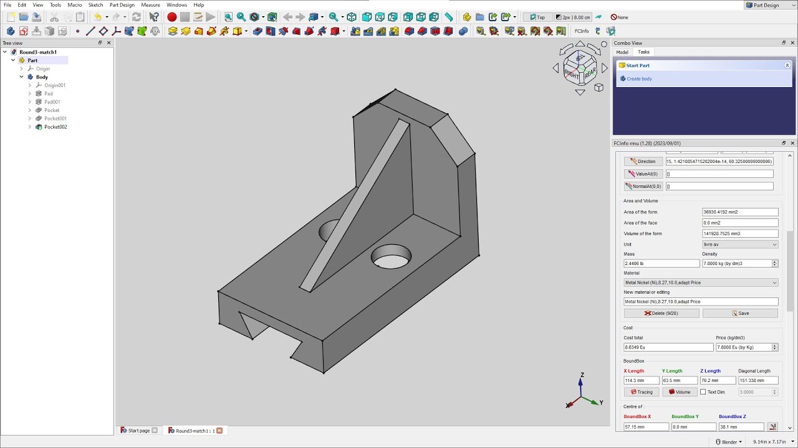Click the Hole feature icon
The image size is (798, 448).
pos(271,31)
